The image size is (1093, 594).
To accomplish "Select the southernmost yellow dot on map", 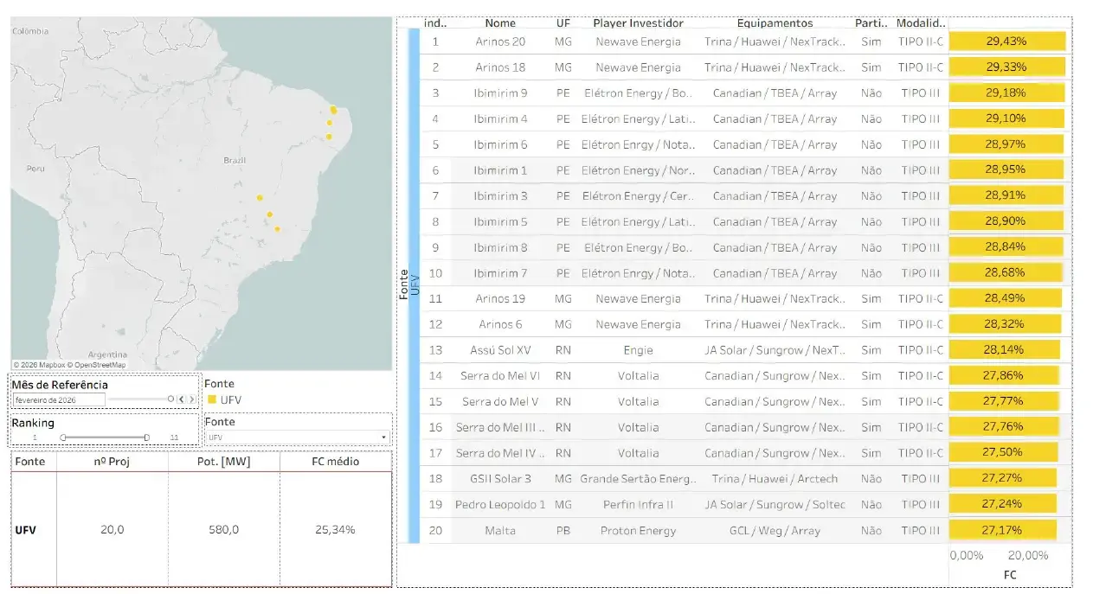I will click(277, 229).
